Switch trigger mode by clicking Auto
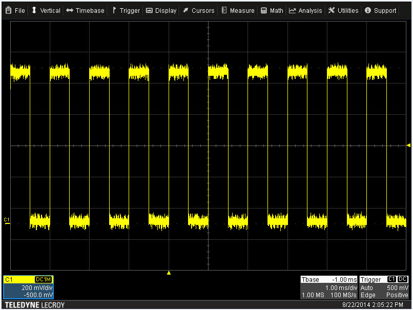Screen dimensions: 413x310 coord(366,288)
